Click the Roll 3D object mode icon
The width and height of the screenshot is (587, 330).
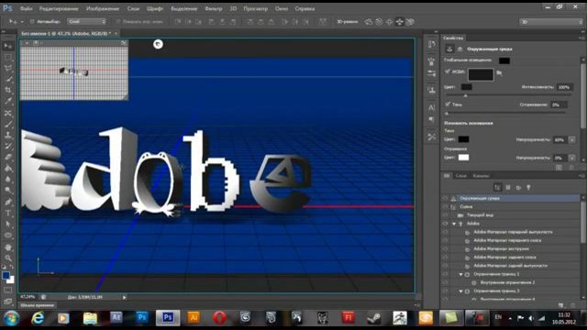click(x=379, y=22)
